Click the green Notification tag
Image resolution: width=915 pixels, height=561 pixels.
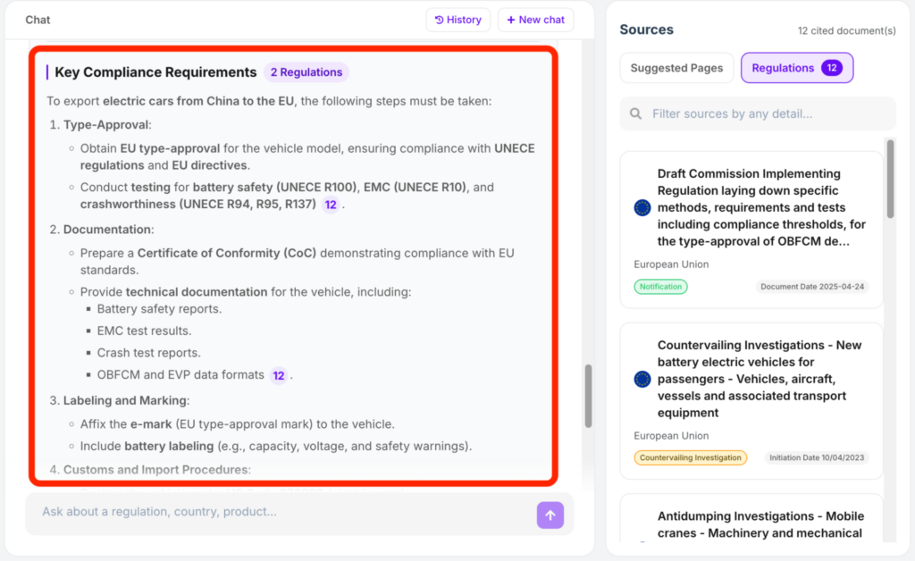pos(660,287)
